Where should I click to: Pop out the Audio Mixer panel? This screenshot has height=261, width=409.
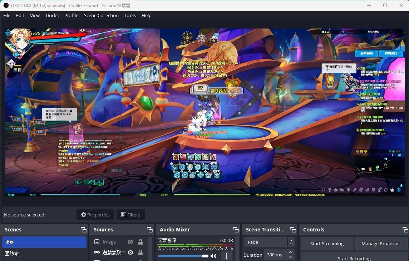tap(236, 229)
